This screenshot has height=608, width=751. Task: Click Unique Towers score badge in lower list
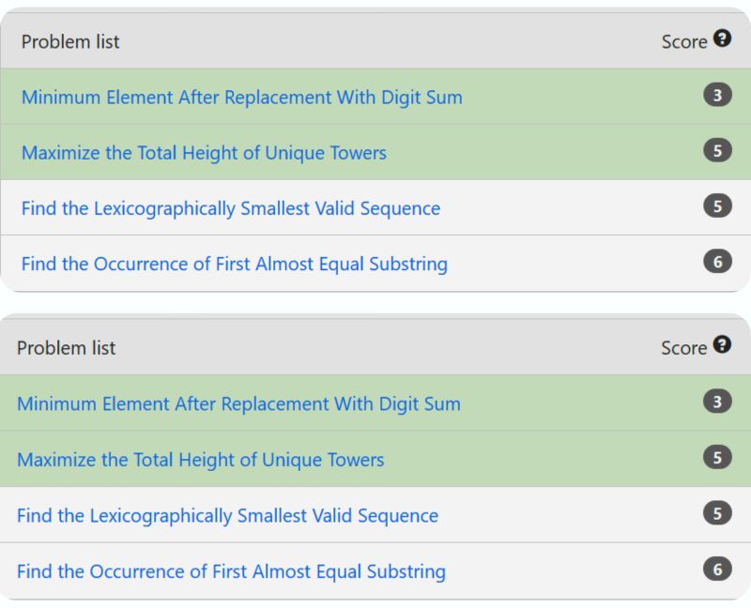click(717, 458)
